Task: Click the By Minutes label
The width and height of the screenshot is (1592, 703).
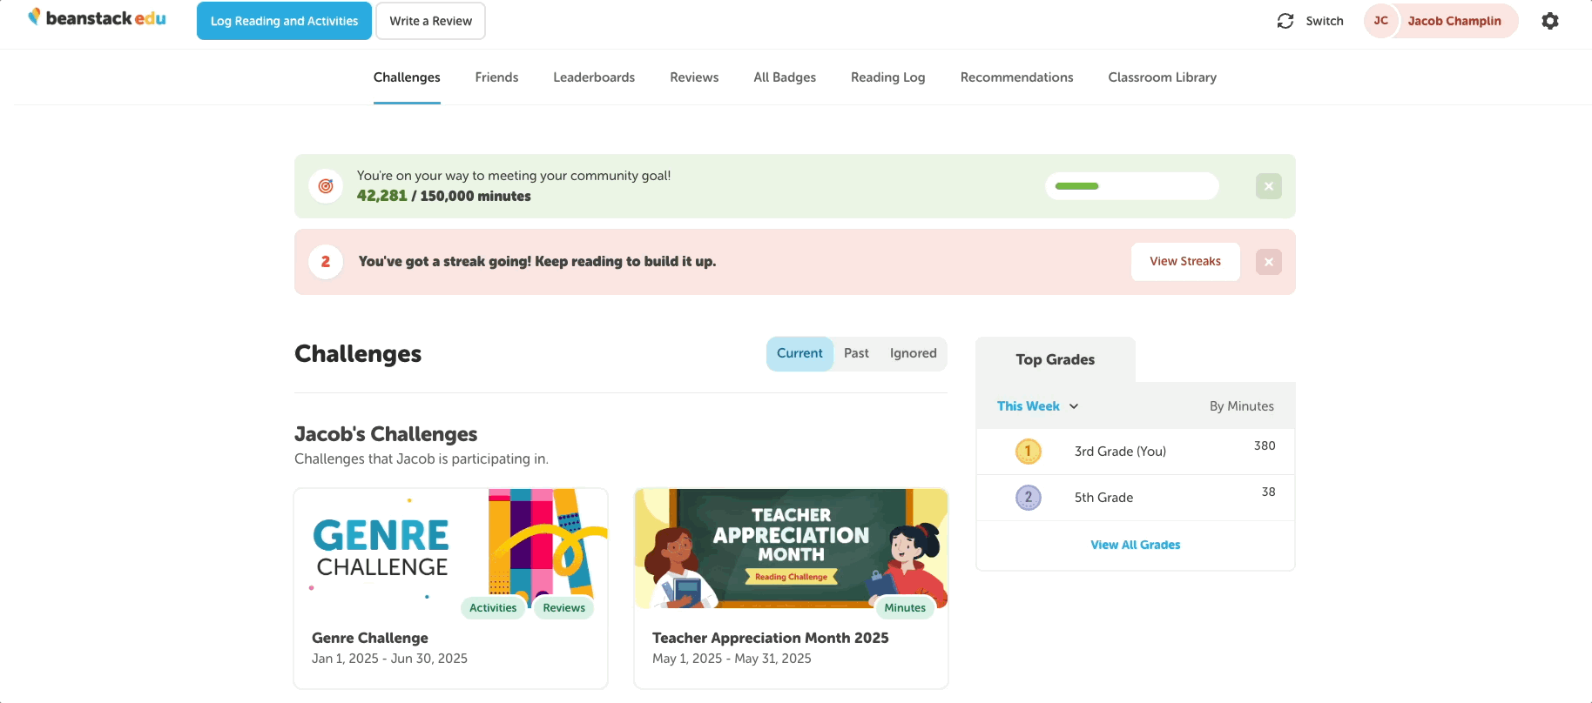Action: tap(1242, 406)
